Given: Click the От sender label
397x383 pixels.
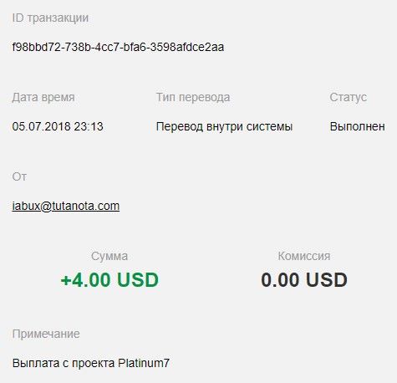Looking at the screenshot, I should [x=19, y=176].
